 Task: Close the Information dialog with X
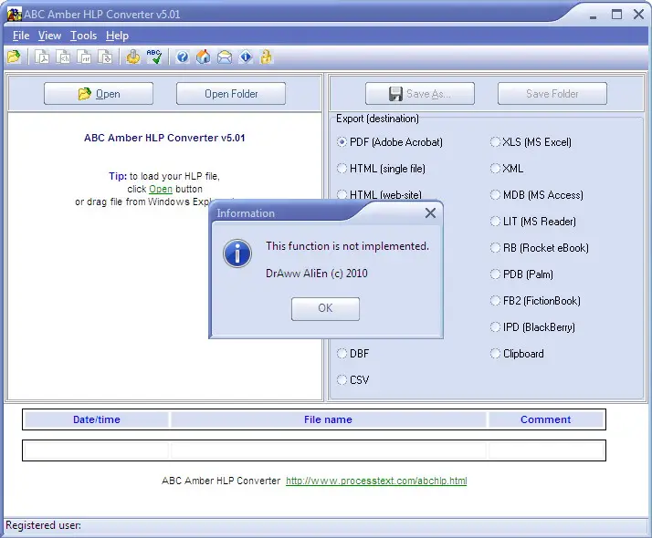(430, 213)
